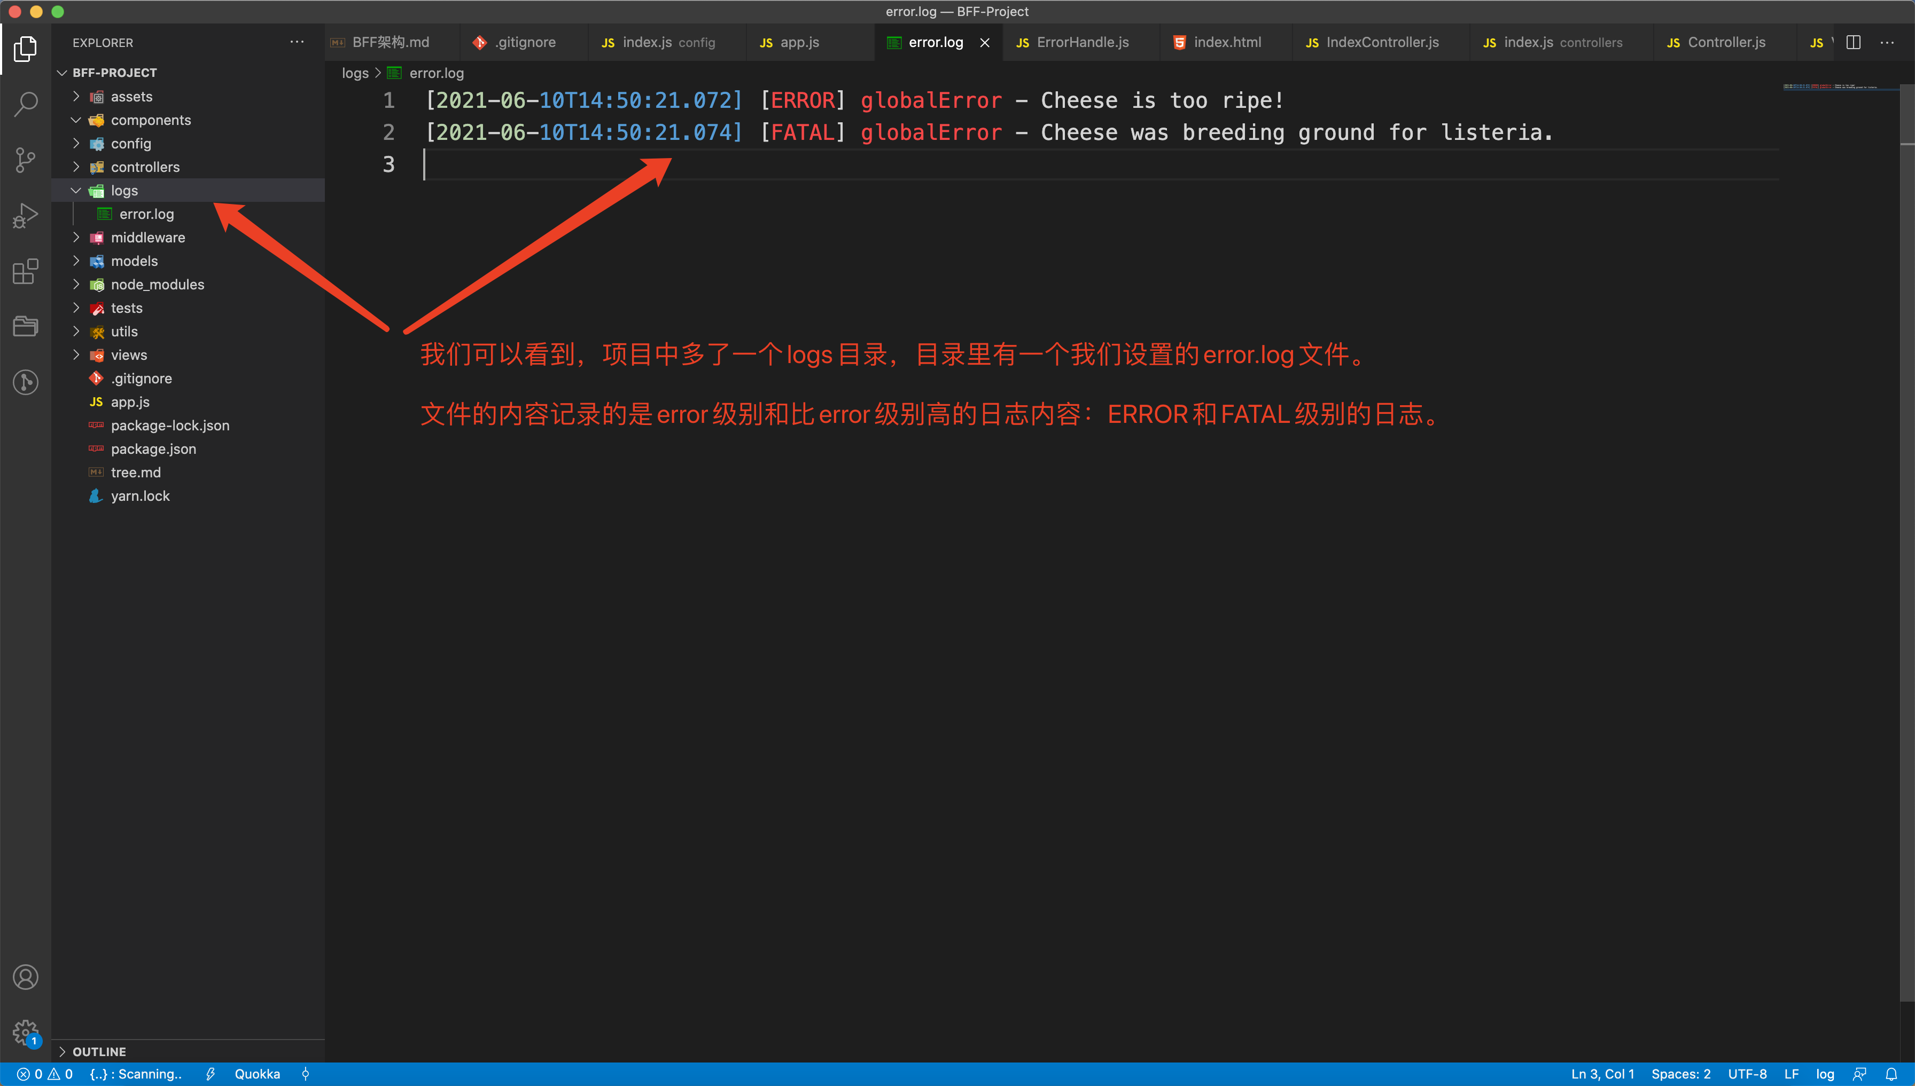1915x1086 pixels.
Task: Open editor More Actions ellipsis
Action: [x=1887, y=43]
